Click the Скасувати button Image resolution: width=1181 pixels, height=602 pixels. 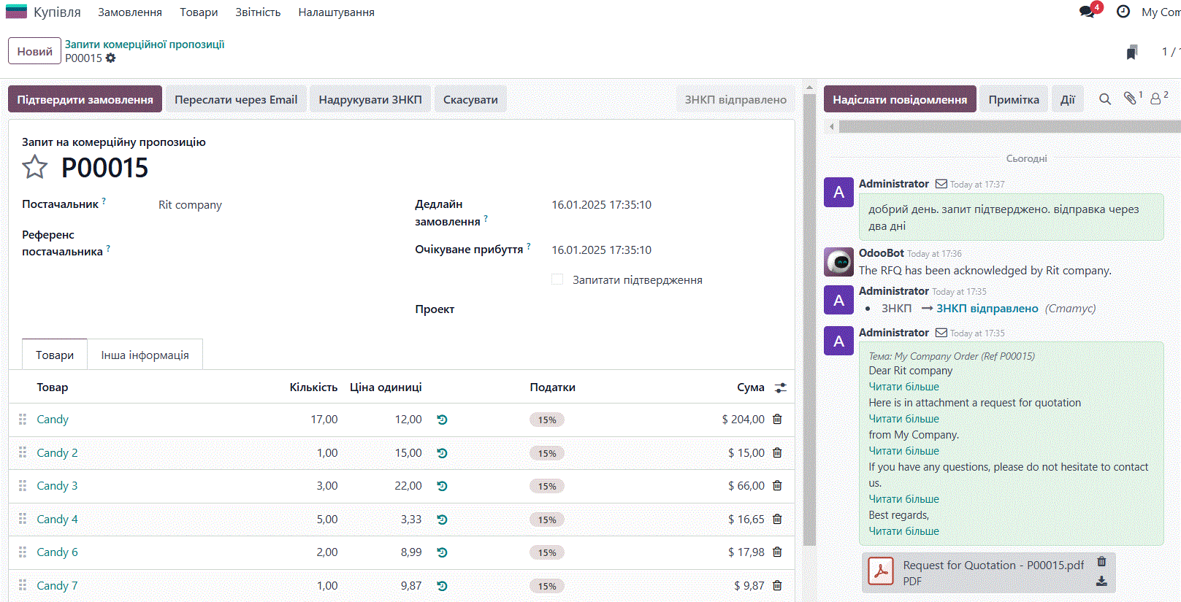470,99
